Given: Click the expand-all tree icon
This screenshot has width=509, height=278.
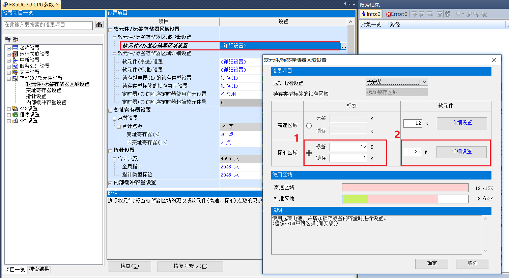Looking at the screenshot, I should (8, 40).
